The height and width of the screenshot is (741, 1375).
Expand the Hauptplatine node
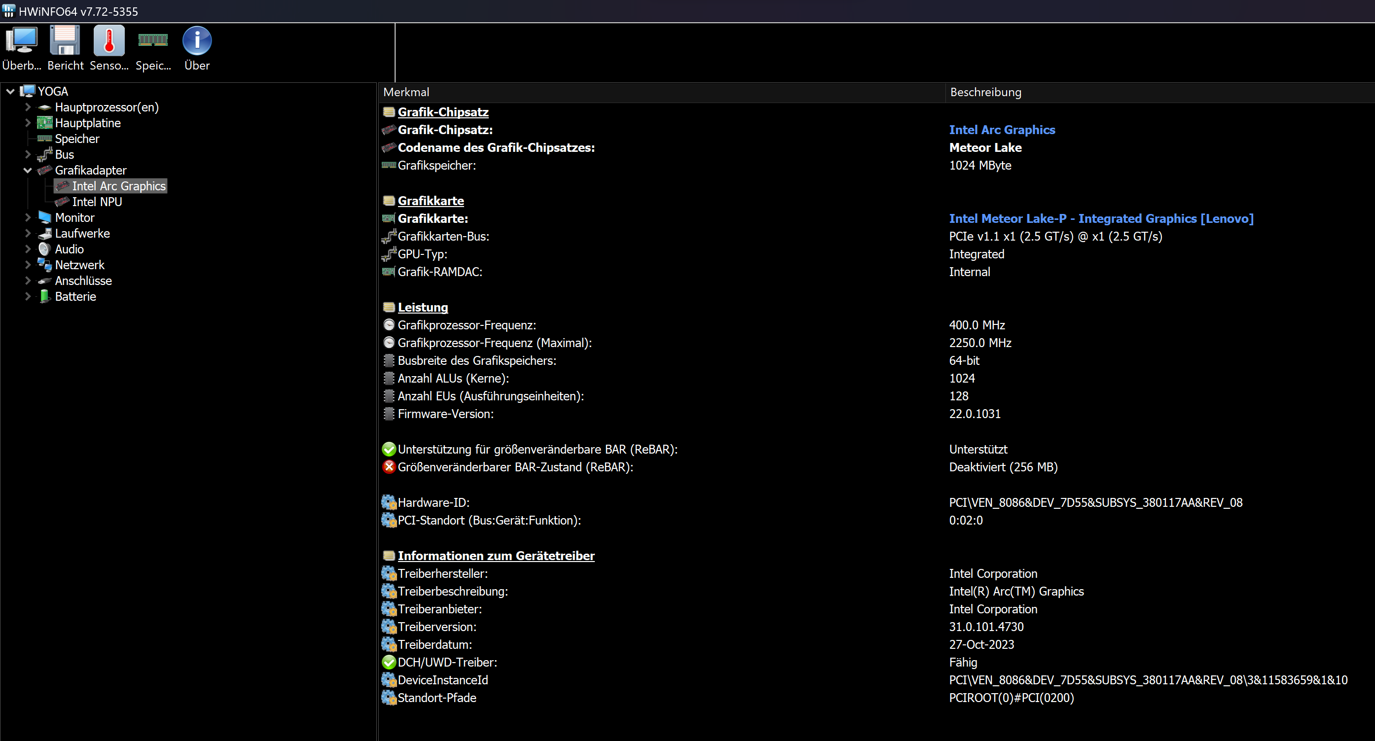point(28,123)
